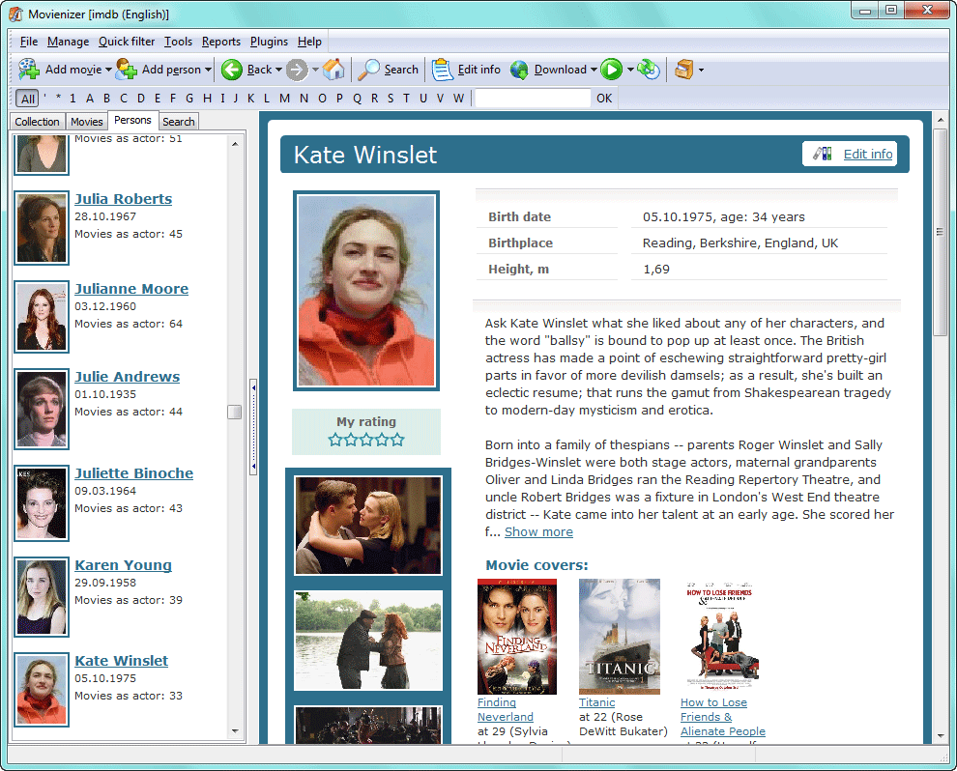
Task: Click the green Back arrow icon
Action: tap(232, 70)
